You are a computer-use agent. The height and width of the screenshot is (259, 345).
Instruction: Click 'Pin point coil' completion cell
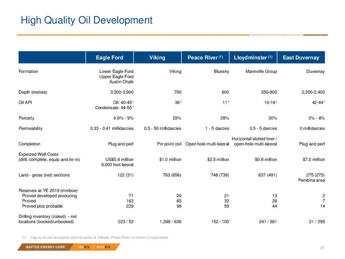click(169, 144)
